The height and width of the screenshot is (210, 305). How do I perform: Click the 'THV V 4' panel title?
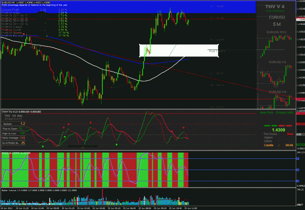275,7
